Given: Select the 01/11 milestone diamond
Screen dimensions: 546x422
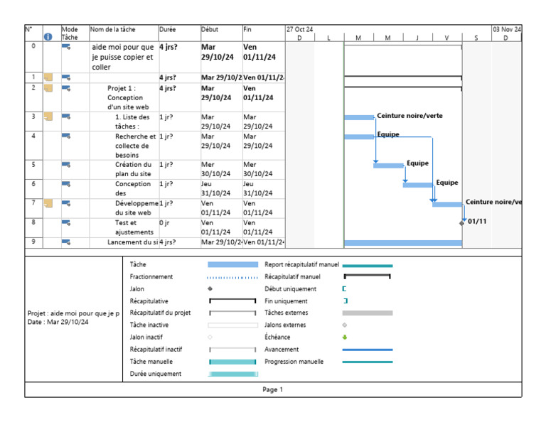Looking at the screenshot, I should click(x=461, y=223).
